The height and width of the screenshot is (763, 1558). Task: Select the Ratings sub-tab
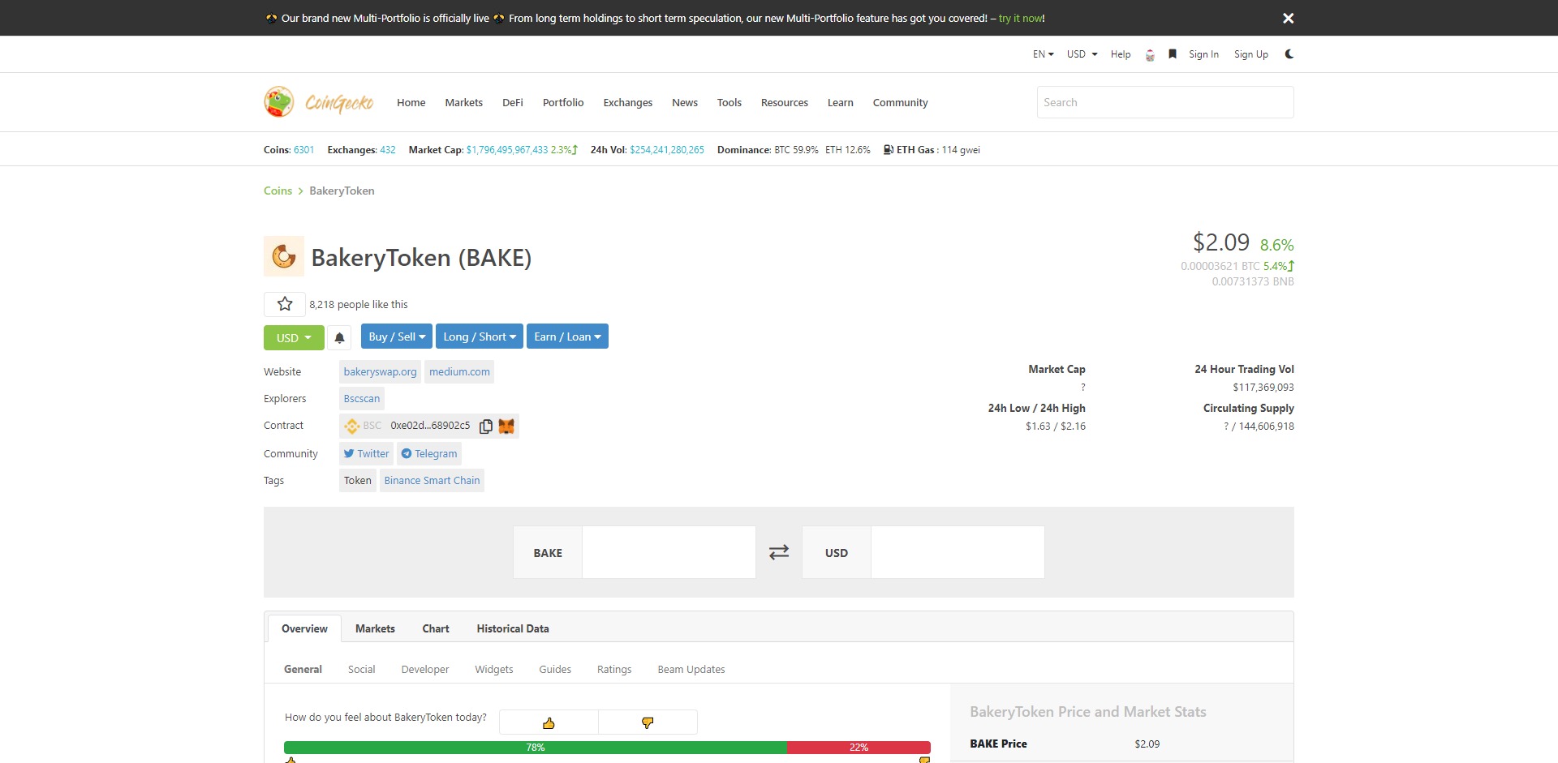click(614, 669)
